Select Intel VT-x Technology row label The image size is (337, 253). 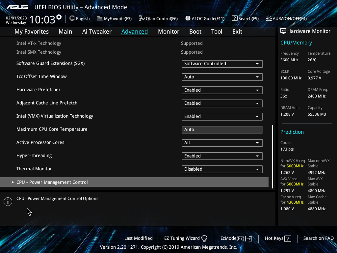(39, 43)
